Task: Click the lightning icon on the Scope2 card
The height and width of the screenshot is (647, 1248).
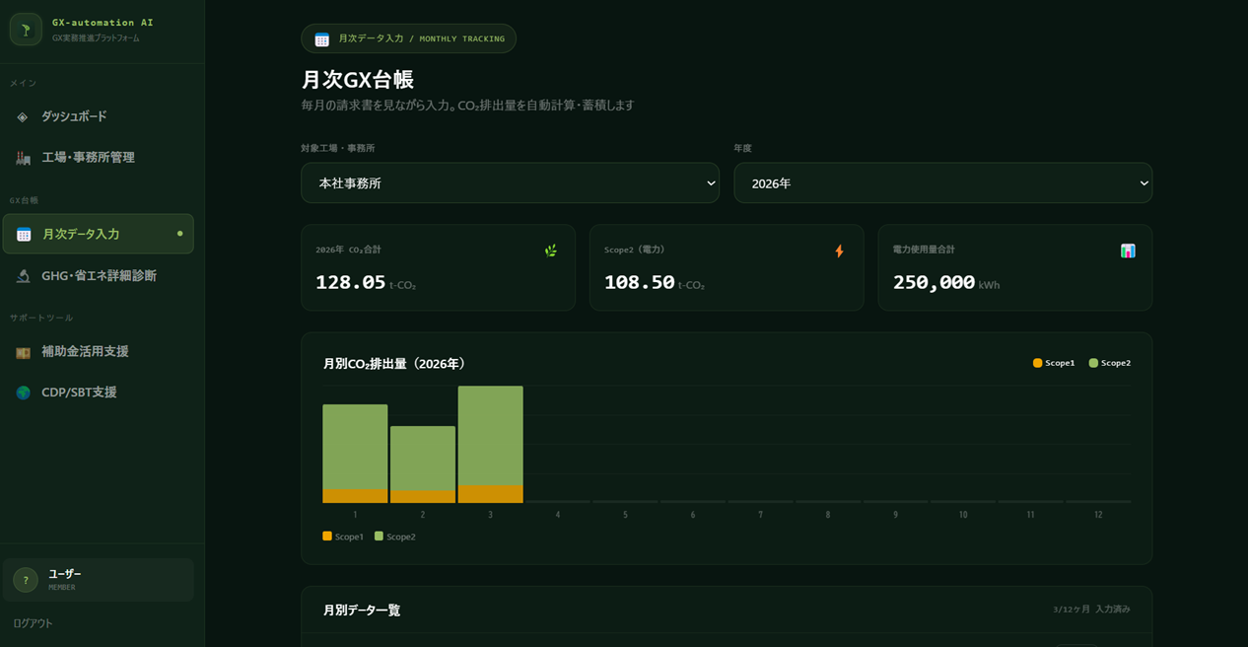Action: (839, 251)
